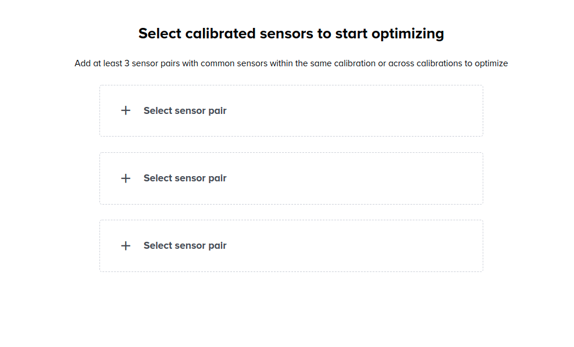Choose the middle 'Select sensor pair' label
Viewport: 574px width, 347px height.
pos(185,178)
